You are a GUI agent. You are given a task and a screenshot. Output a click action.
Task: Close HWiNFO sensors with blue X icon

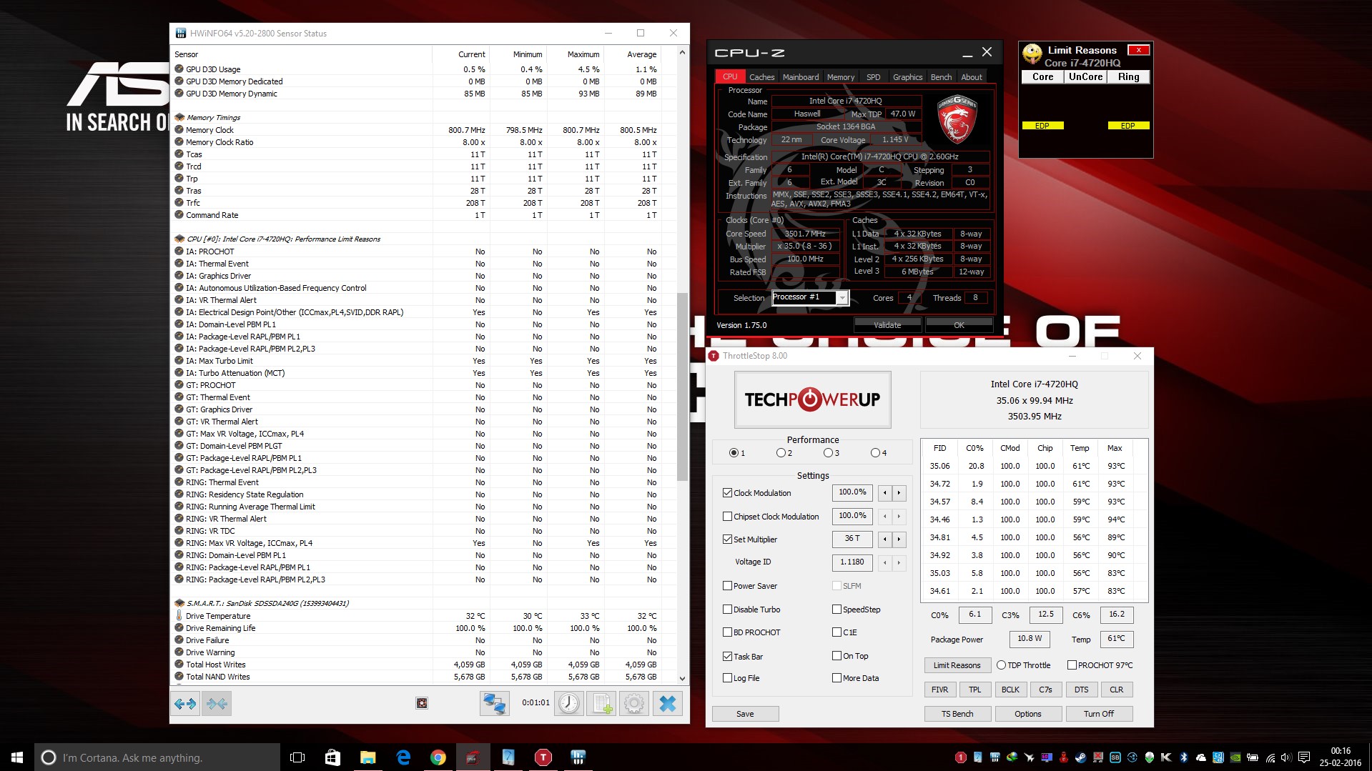pyautogui.click(x=667, y=704)
